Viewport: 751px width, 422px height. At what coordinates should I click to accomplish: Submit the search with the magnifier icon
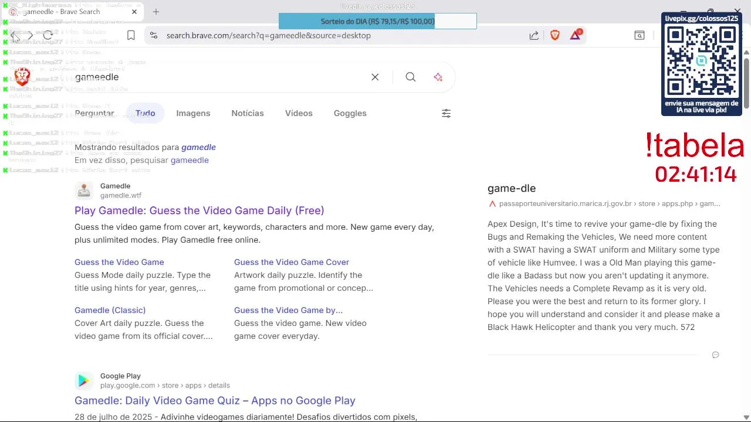point(411,77)
